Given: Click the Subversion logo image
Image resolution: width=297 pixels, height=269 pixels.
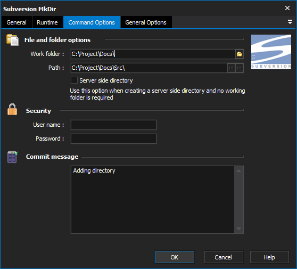Looking at the screenshot, I should pyautogui.click(x=271, y=52).
